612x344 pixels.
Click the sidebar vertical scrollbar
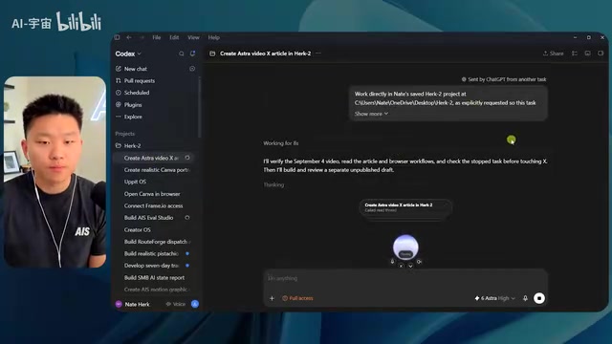coord(200,107)
